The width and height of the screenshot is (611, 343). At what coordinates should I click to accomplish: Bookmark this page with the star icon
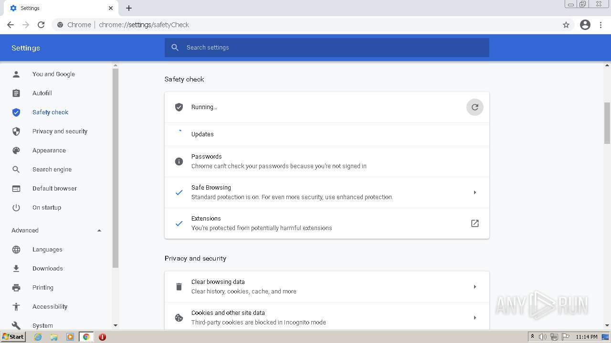point(566,25)
